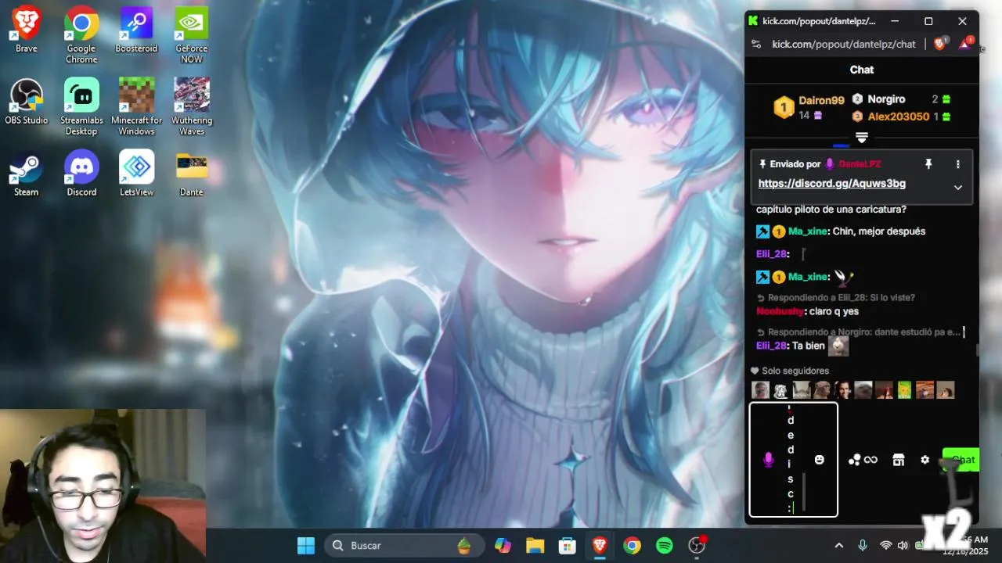The image size is (1002, 563).
Task: Open File Explorer from the taskbar
Action: 535,545
